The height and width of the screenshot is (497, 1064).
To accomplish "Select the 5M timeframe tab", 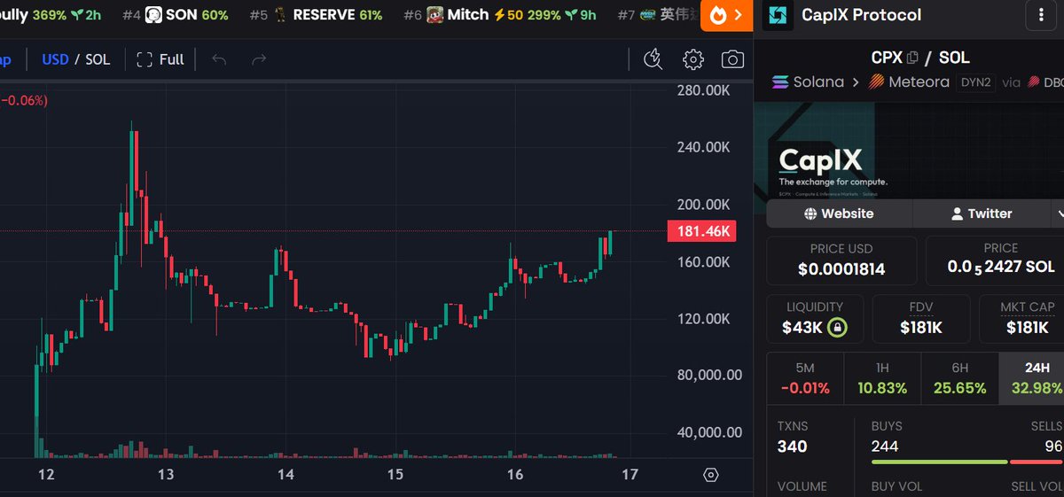I will coord(805,378).
